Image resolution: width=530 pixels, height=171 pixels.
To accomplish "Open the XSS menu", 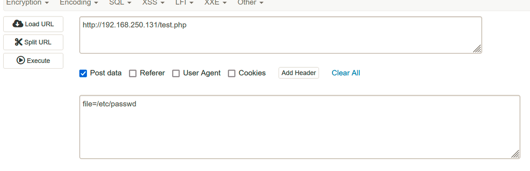I will pyautogui.click(x=153, y=3).
